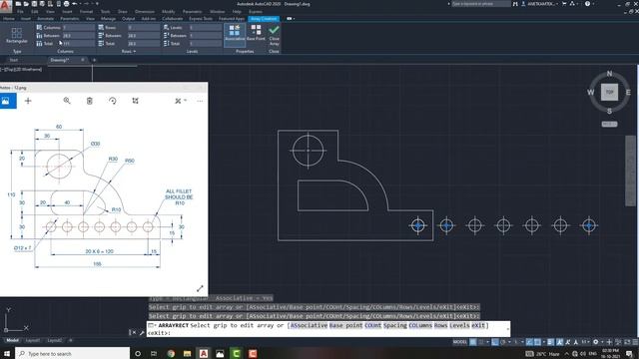This screenshot has height=359, width=639.
Task: Click the command line customize wrench icon
Action: pyautogui.click(x=142, y=332)
